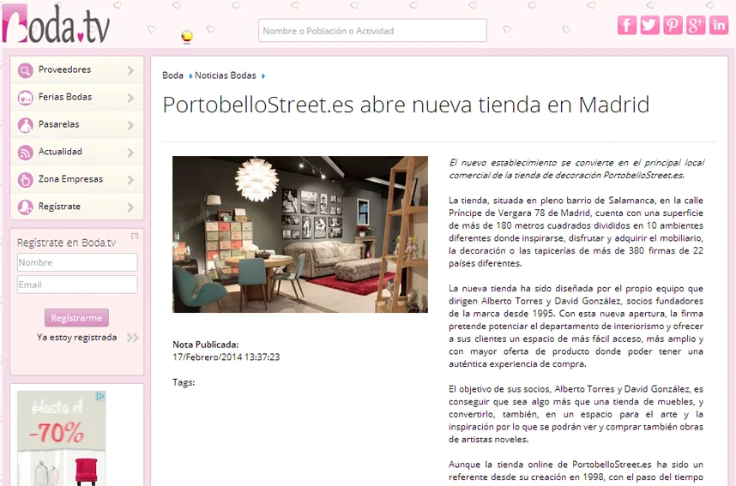
Task: Click the Pasarelas dress icon
Action: tap(26, 125)
